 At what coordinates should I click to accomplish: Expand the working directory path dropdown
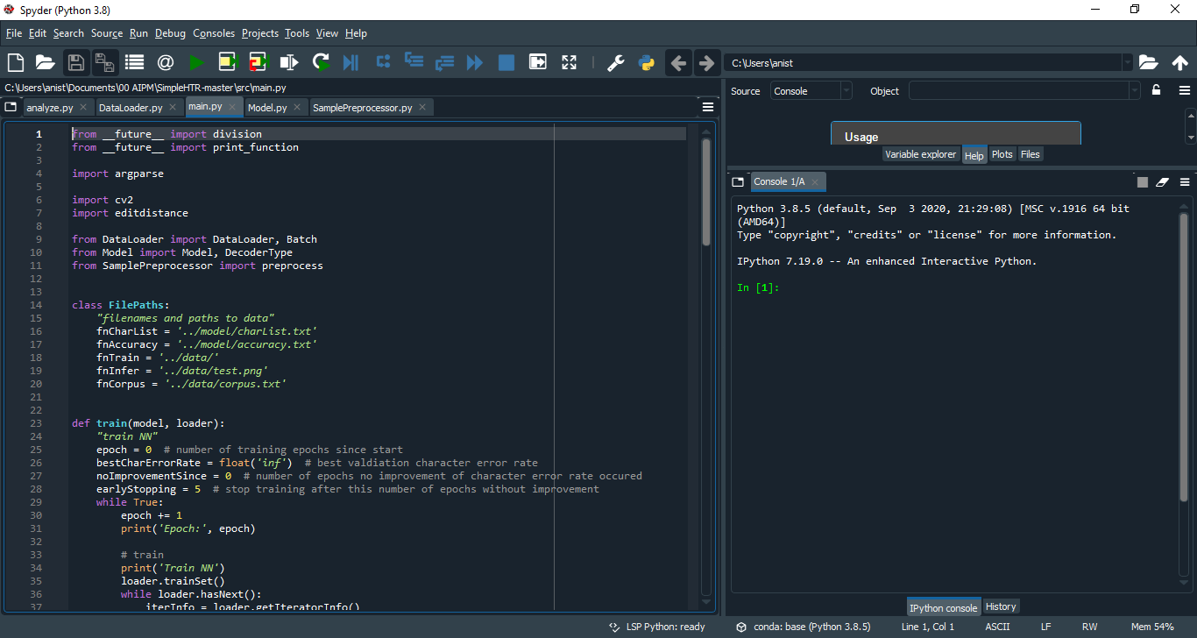click(1127, 62)
